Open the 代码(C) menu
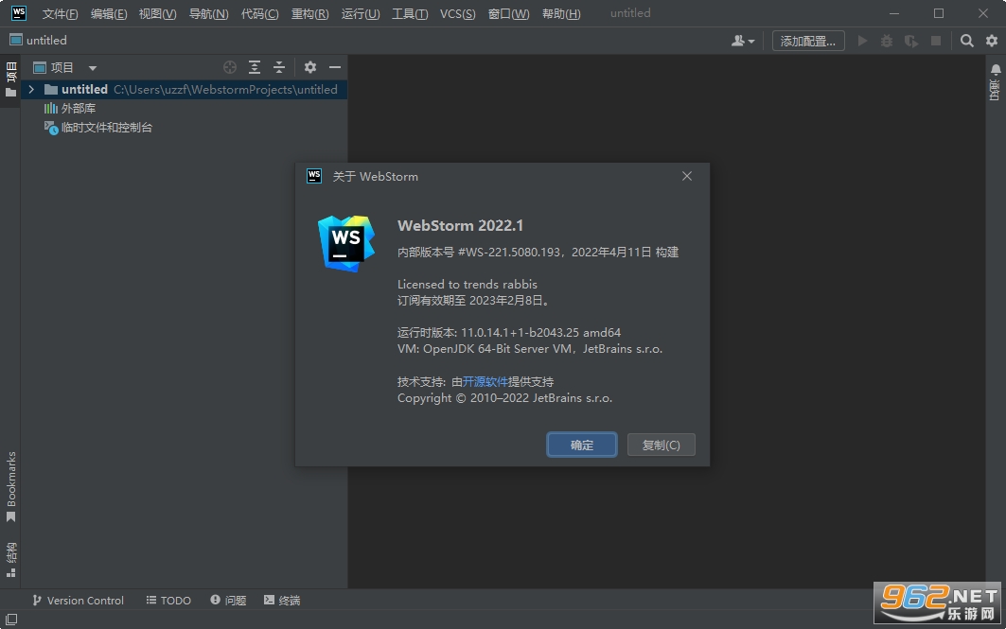Image resolution: width=1006 pixels, height=629 pixels. coord(260,13)
